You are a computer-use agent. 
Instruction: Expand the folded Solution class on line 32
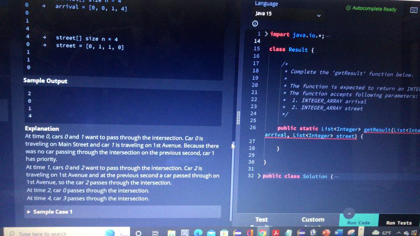point(259,176)
